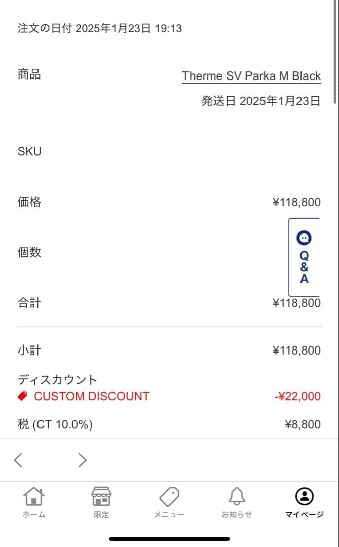Go to next page with right arrow
This screenshot has height=547, width=339.
click(x=82, y=460)
